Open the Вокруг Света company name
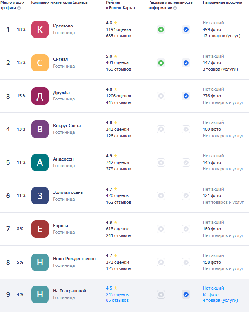 [x=67, y=126]
